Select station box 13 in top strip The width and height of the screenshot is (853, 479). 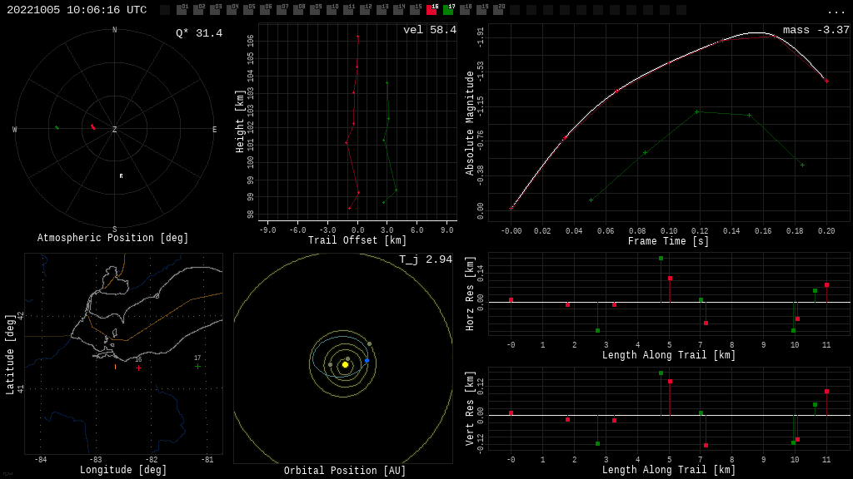(382, 10)
